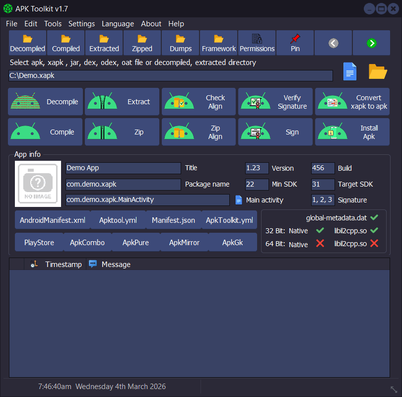Open the ApkPure link
The image size is (402, 397).
(x=135, y=242)
